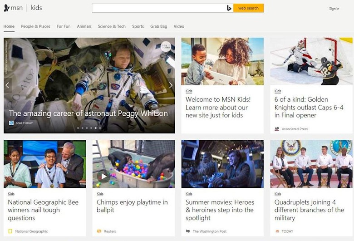Open Quadruplets joining military article headline
354x241 pixels.
click(309, 210)
